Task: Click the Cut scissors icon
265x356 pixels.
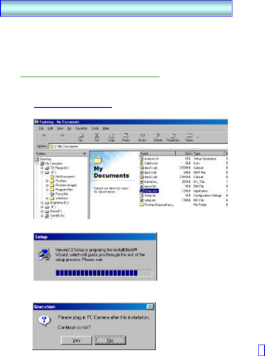Action: coord(97,137)
